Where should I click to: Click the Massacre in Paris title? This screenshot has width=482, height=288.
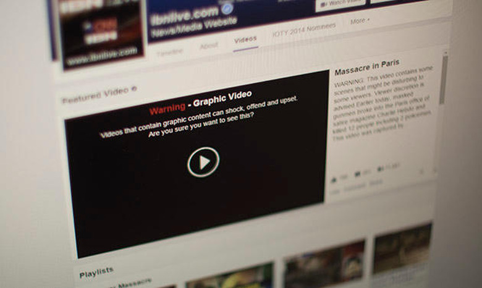click(367, 67)
